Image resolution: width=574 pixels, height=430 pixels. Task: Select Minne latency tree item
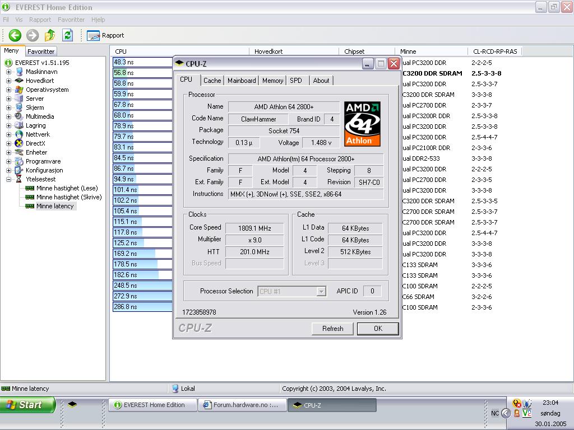55,206
